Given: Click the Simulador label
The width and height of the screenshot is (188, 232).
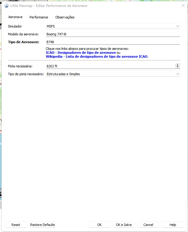Looking at the screenshot, I should (15, 26).
